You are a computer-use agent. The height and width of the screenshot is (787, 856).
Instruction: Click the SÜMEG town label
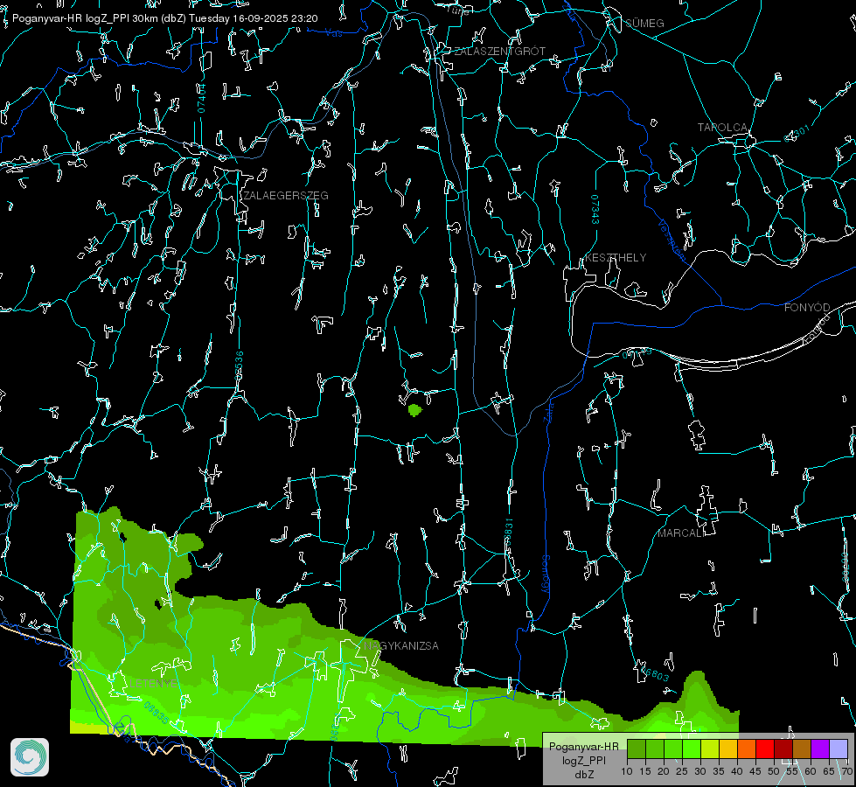(x=644, y=24)
